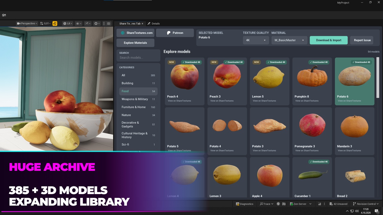The height and width of the screenshot is (215, 383).
Task: Select the Furniture & Home category
Action: tap(138, 107)
